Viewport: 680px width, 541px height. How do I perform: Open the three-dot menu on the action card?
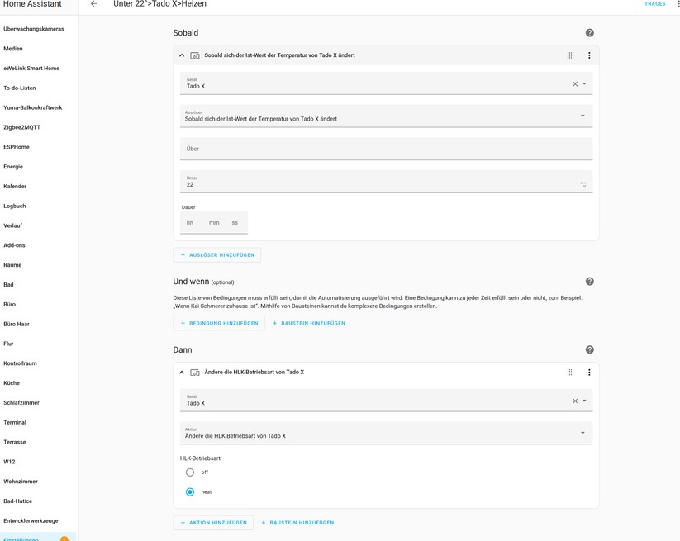[588, 372]
